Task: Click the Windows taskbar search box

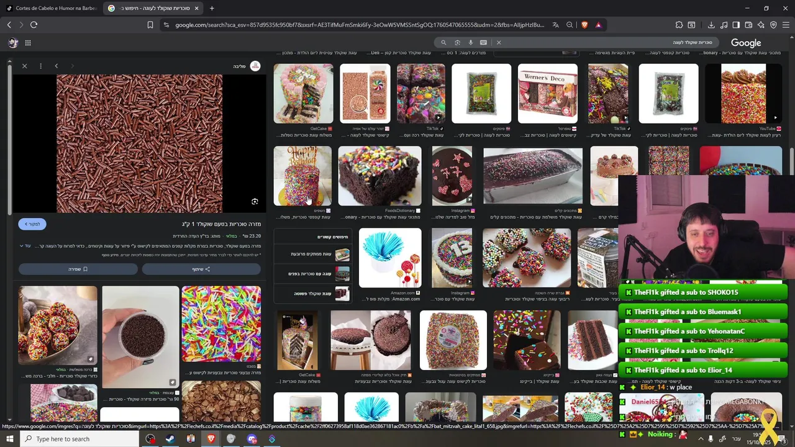Action: [x=79, y=439]
